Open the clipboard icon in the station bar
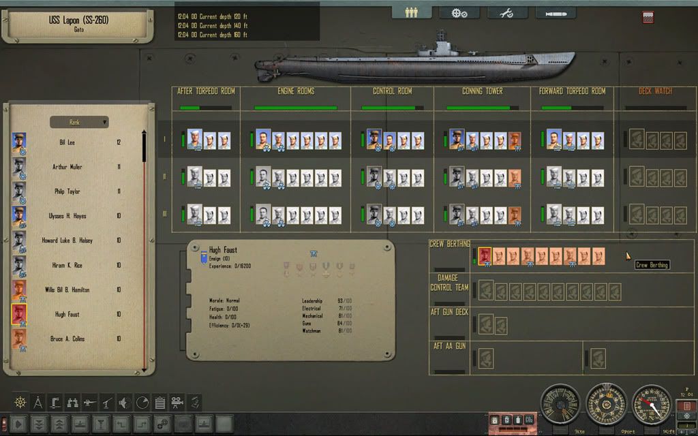This screenshot has width=698, height=436. coord(160,403)
